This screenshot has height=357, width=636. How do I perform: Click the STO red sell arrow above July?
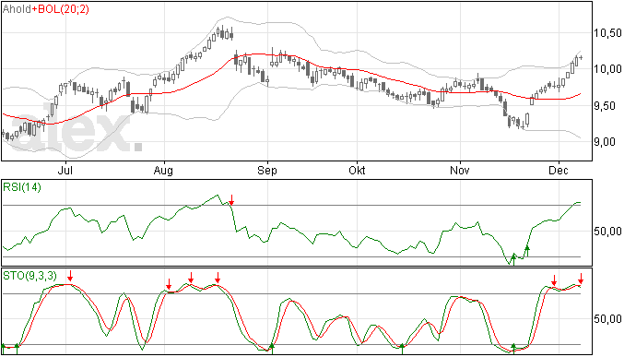[x=70, y=276]
